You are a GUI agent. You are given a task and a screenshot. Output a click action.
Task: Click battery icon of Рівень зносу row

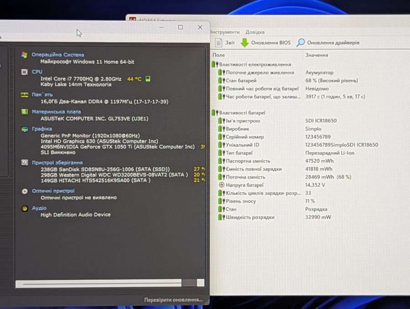(221, 201)
